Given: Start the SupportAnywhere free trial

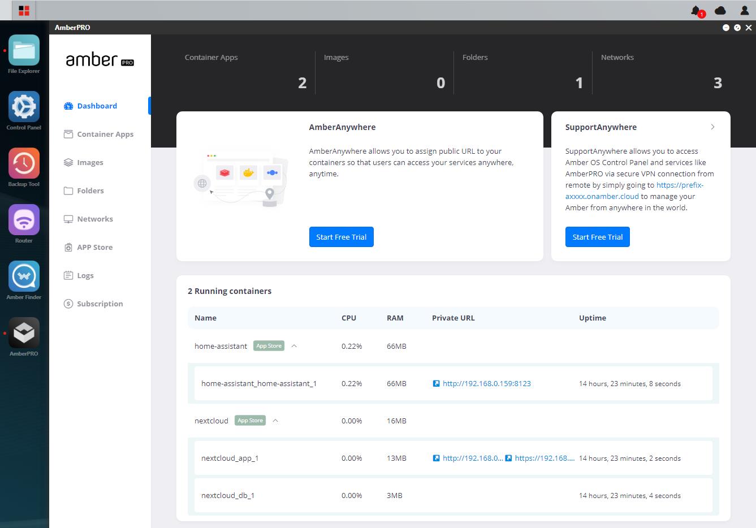Looking at the screenshot, I should [x=597, y=237].
